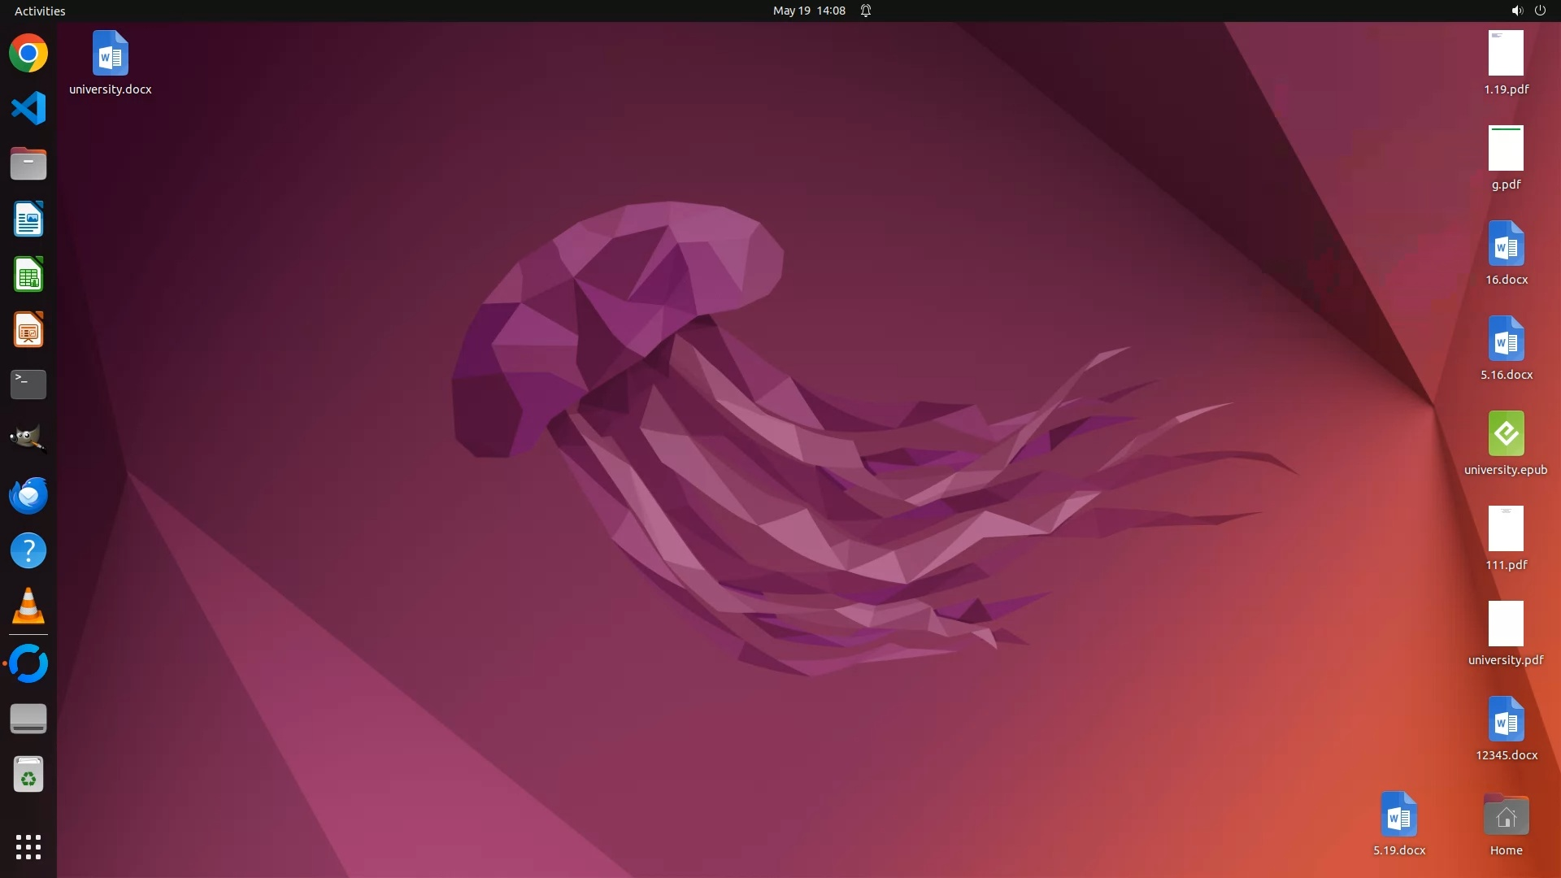This screenshot has height=878, width=1561.
Task: Open system menu via power icon
Action: [1540, 11]
